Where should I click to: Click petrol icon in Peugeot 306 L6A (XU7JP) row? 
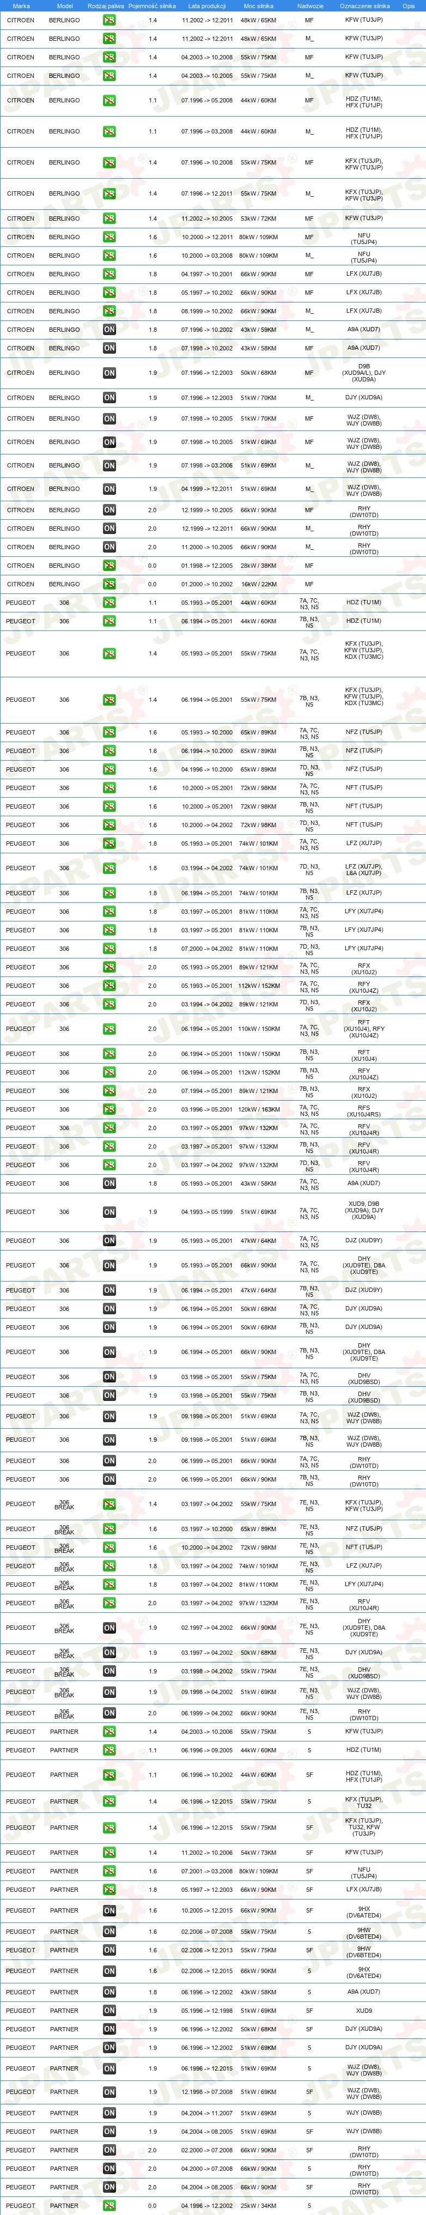[109, 869]
